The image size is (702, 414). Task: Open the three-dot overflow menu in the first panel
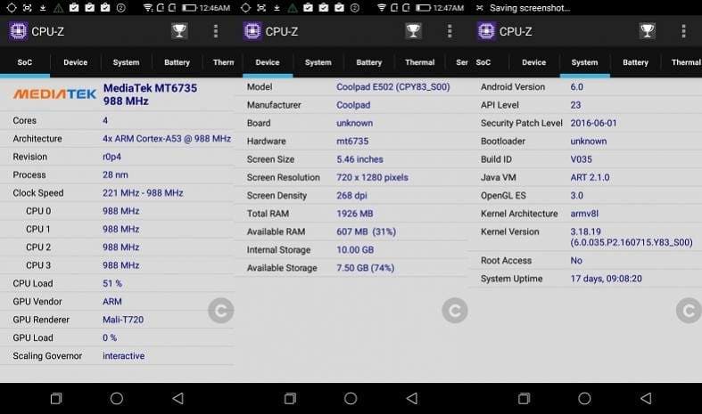tap(216, 31)
